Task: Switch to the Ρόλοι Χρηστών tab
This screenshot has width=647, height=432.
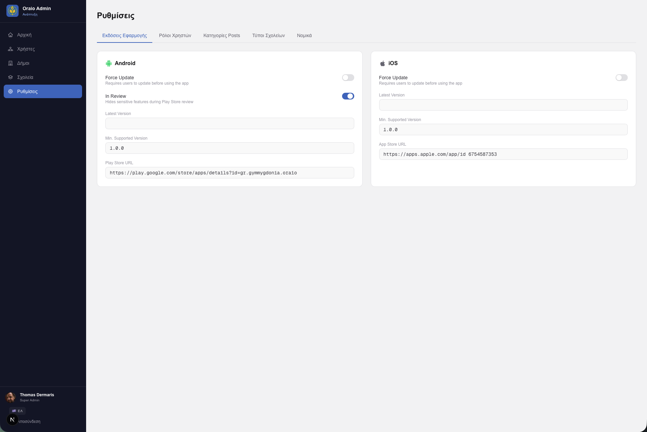Action: 175,35
